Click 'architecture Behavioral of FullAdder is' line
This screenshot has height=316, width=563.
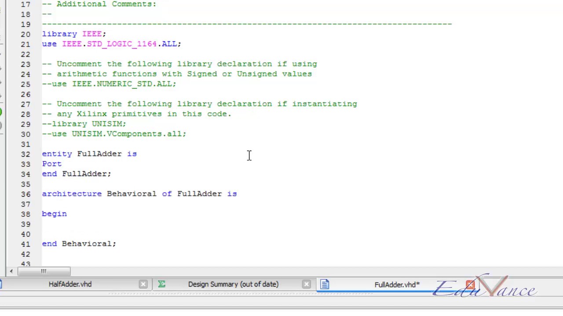point(139,194)
